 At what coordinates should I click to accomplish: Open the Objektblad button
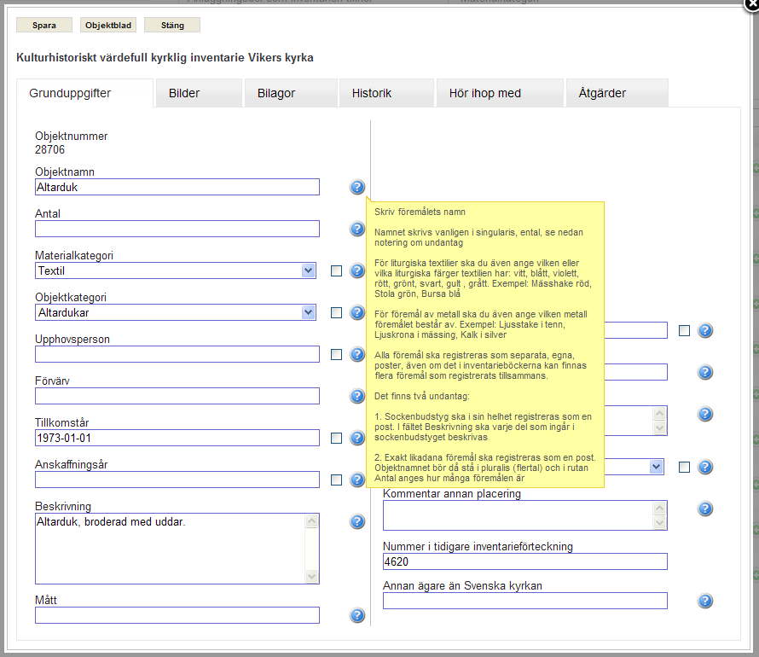(108, 26)
